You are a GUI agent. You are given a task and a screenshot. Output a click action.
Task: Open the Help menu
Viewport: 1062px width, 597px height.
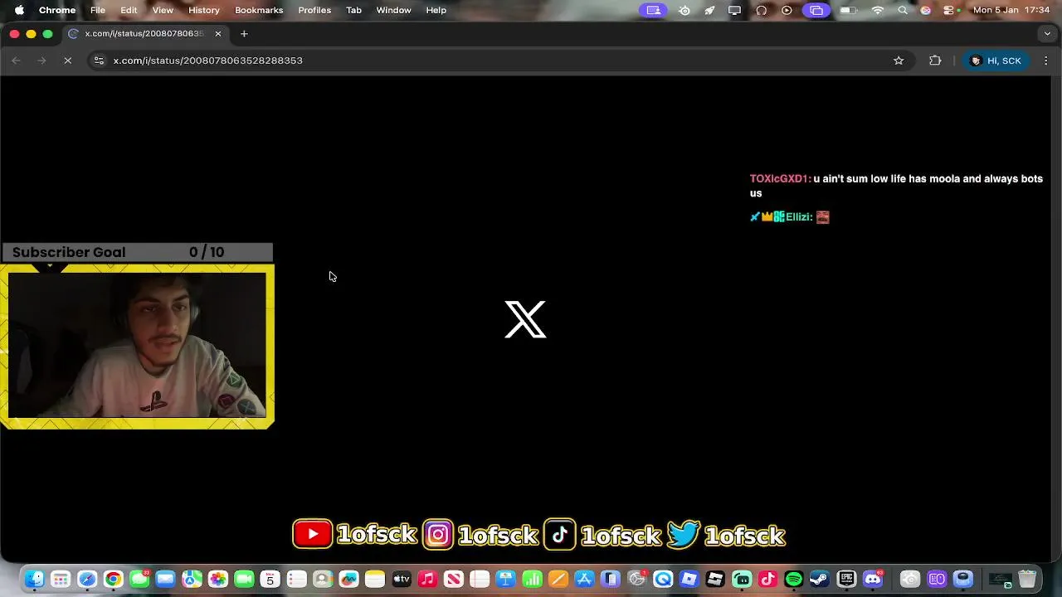pos(436,10)
